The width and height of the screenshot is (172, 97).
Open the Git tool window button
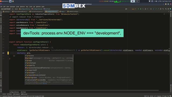4,94
